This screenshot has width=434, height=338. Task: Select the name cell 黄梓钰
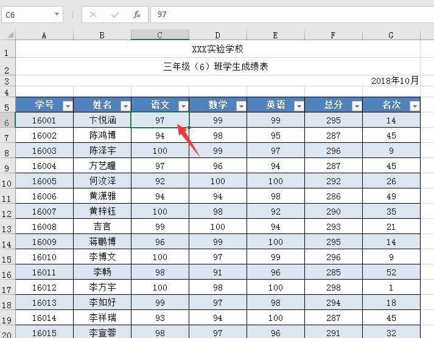102,212
